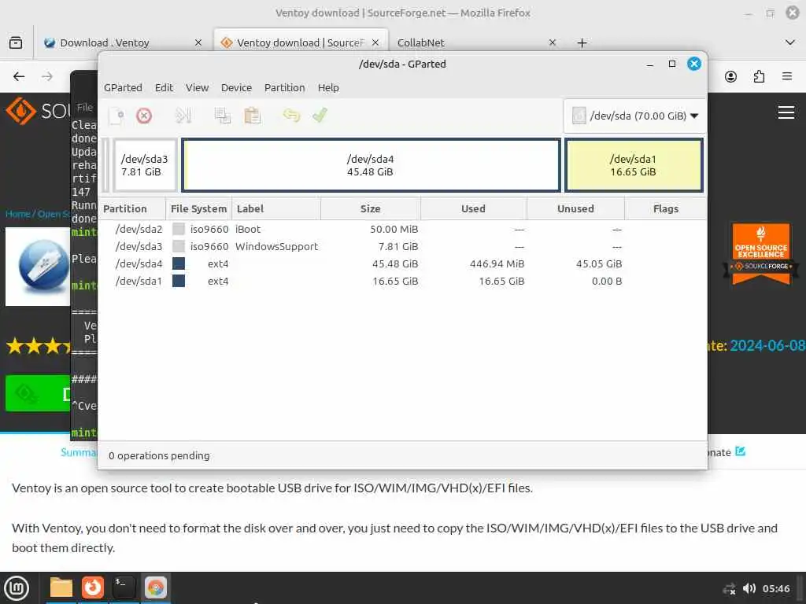
Task: Switch to the Ventoy download SourceForge tab
Action: point(299,42)
